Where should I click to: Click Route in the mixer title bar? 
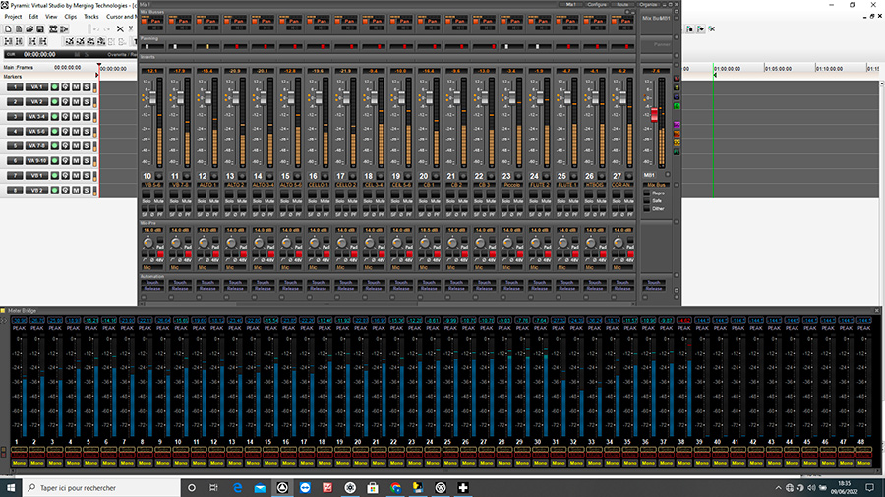(x=622, y=5)
